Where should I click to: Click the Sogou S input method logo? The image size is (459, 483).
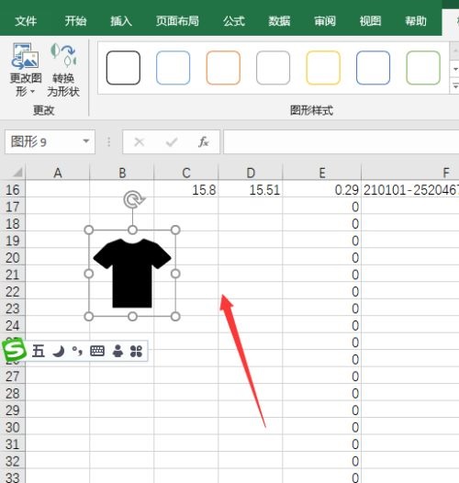(x=14, y=350)
